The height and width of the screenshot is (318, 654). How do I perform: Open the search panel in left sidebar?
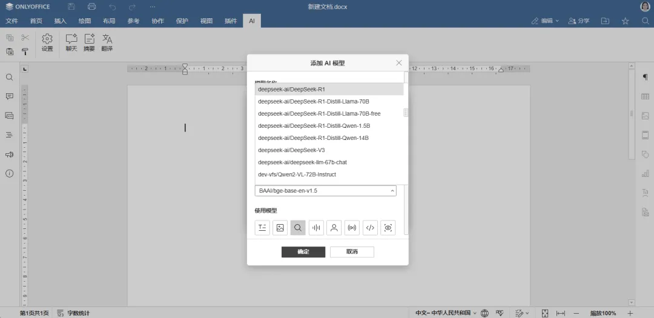[9, 77]
